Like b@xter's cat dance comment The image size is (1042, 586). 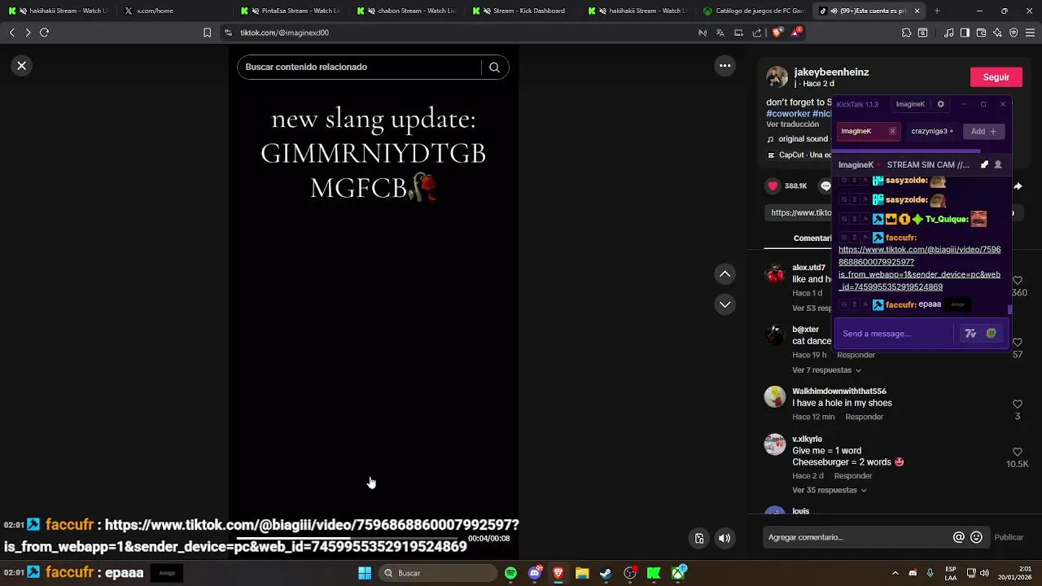coord(1017,343)
